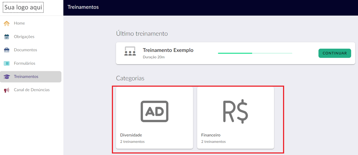Open the Diversidade category label
Viewport: 358px width, 155px height.
[131, 135]
